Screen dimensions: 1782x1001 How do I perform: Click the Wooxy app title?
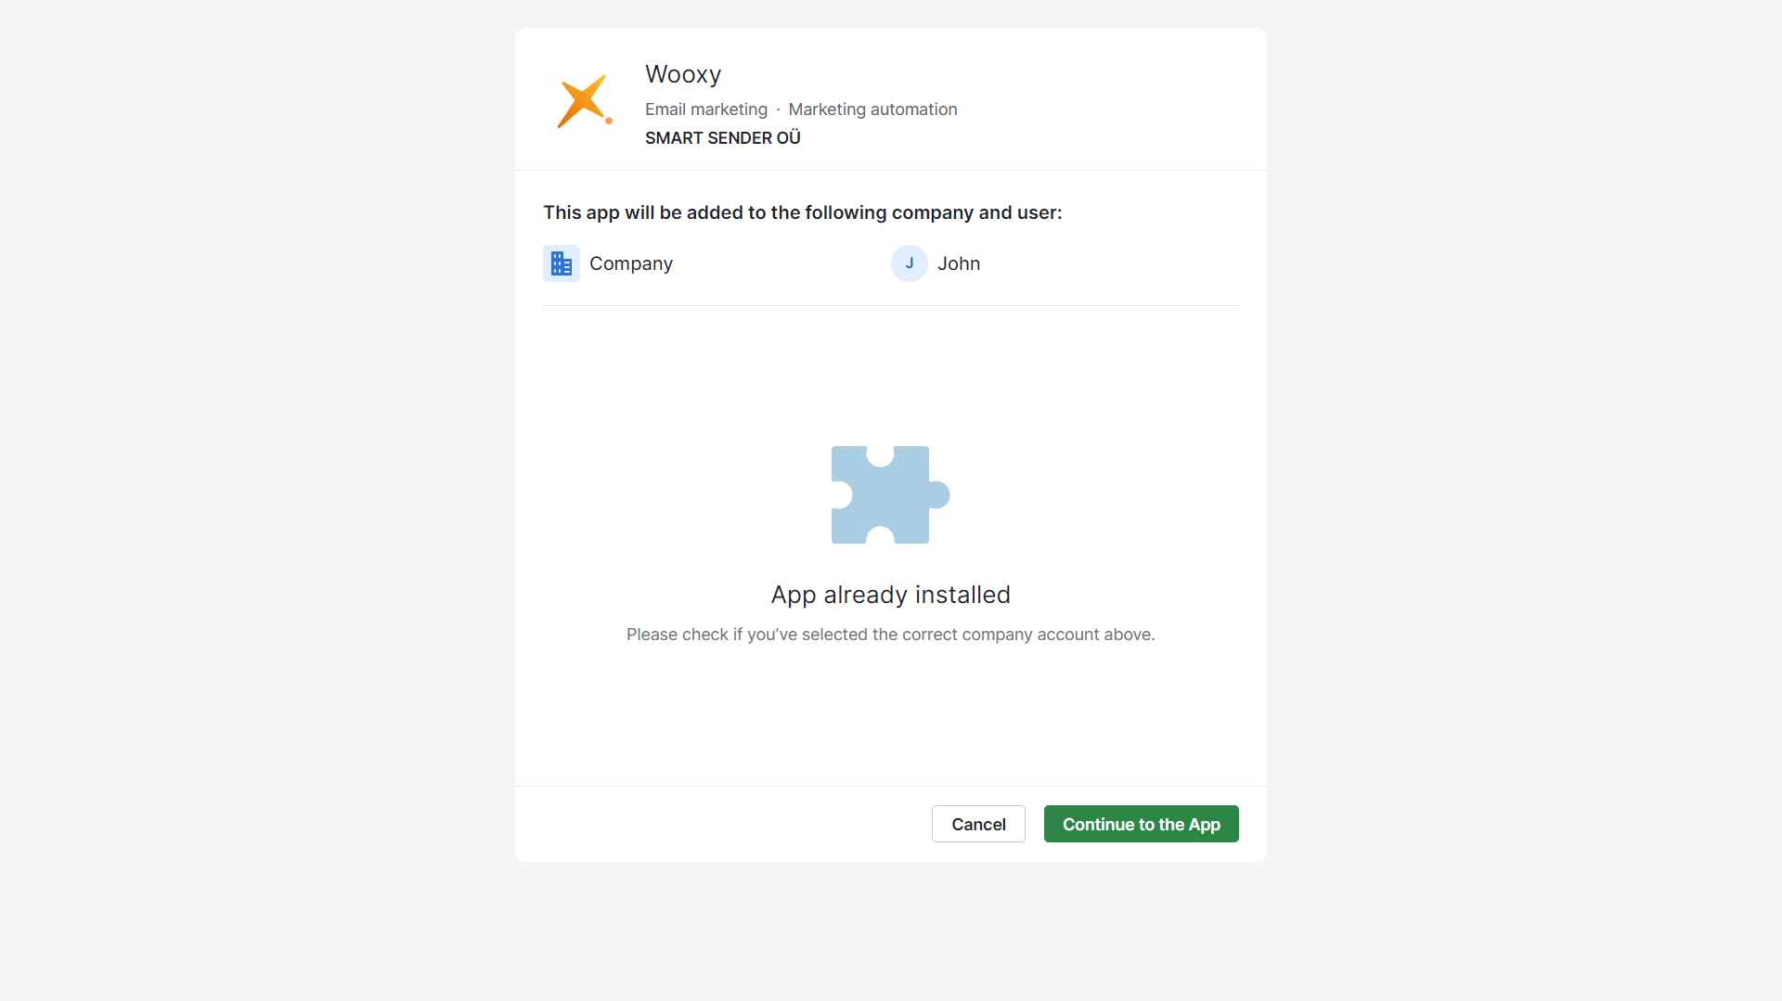683,74
